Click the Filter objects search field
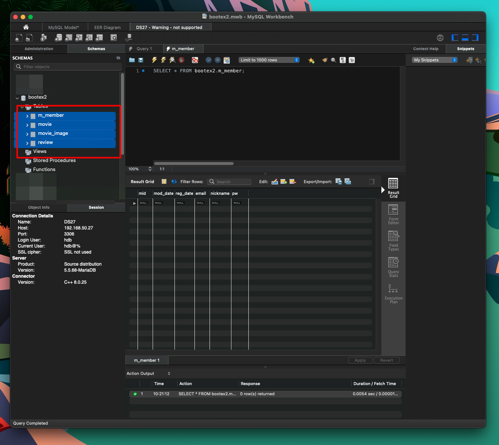Image resolution: width=499 pixels, height=445 pixels. [x=67, y=67]
